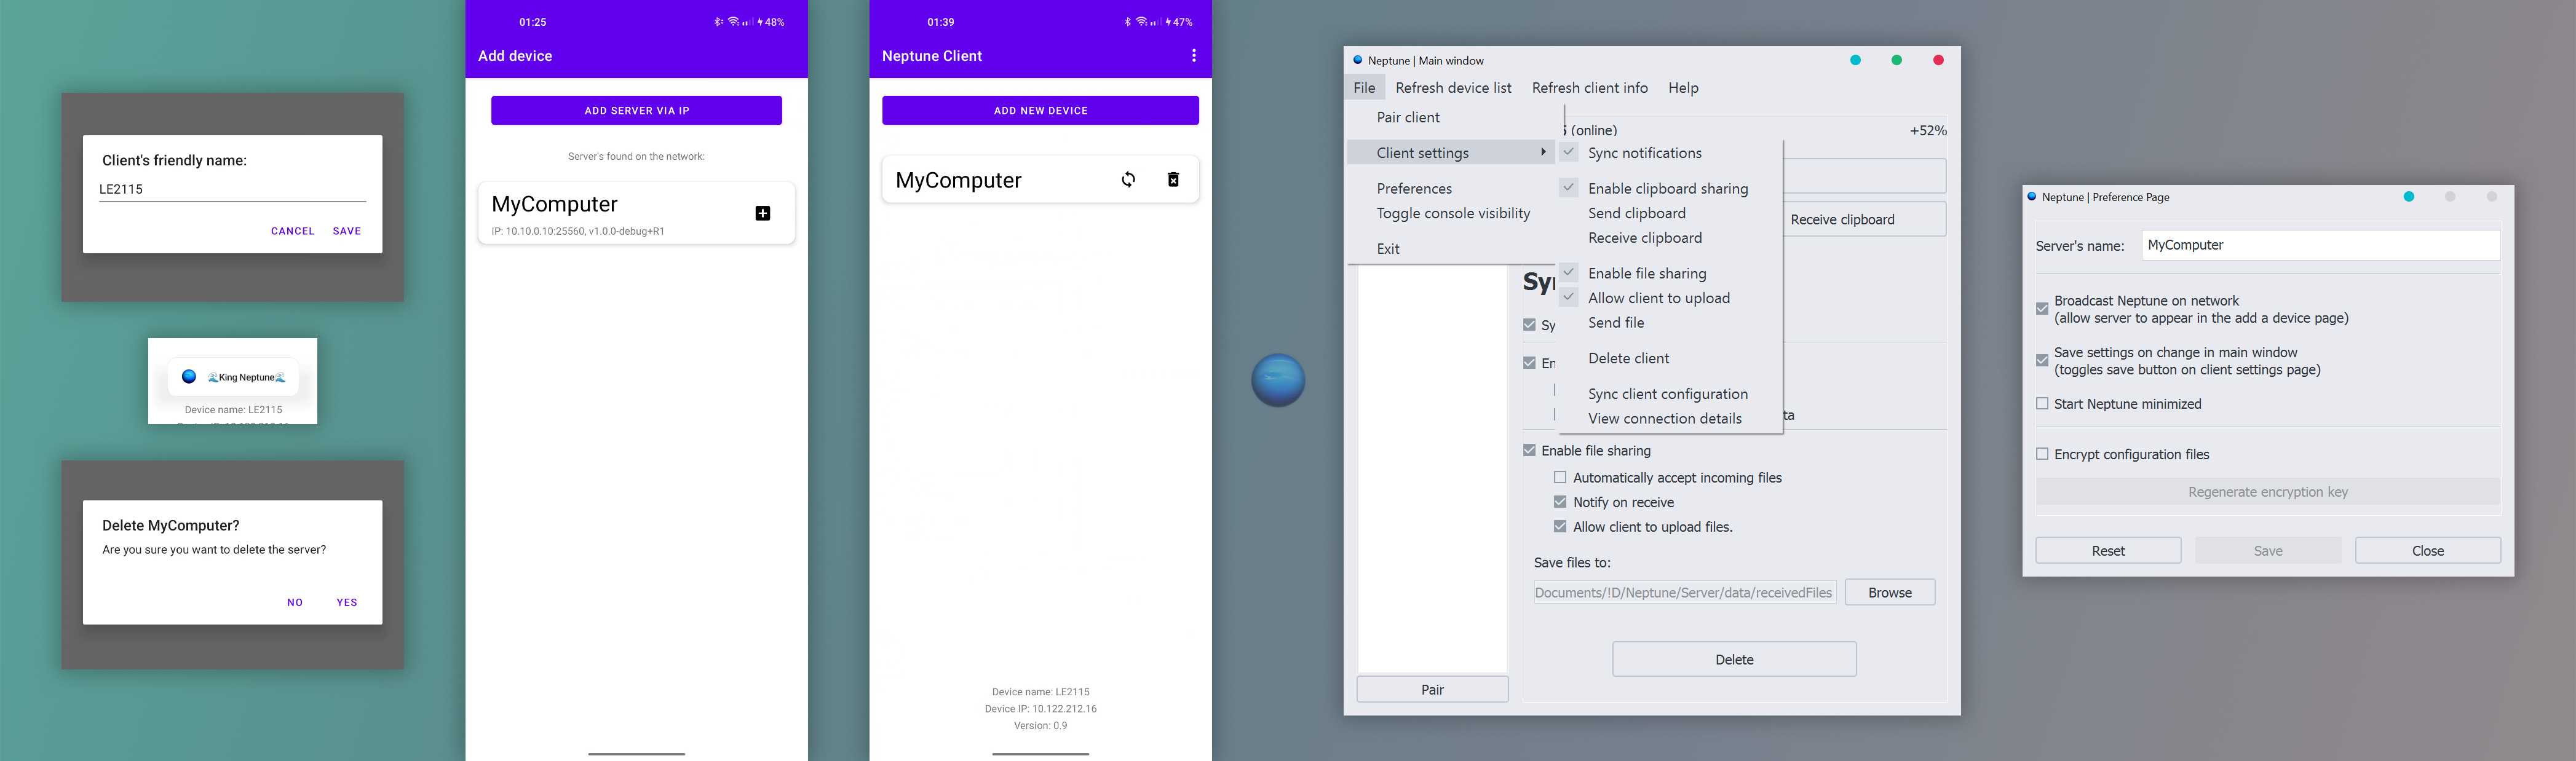The height and width of the screenshot is (761, 2576).
Task: Click the green circle button in the Main window title bar
Action: coord(1896,60)
